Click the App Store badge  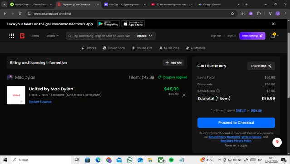tap(133, 24)
